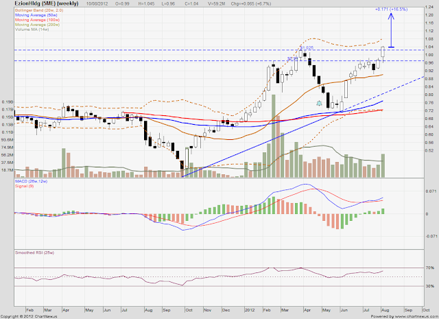Click the 0.64 price axis label

click(429, 127)
